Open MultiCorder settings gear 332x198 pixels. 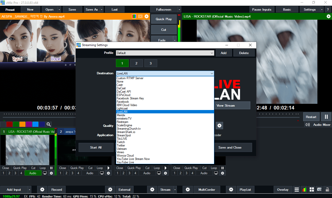pyautogui.click(x=188, y=189)
